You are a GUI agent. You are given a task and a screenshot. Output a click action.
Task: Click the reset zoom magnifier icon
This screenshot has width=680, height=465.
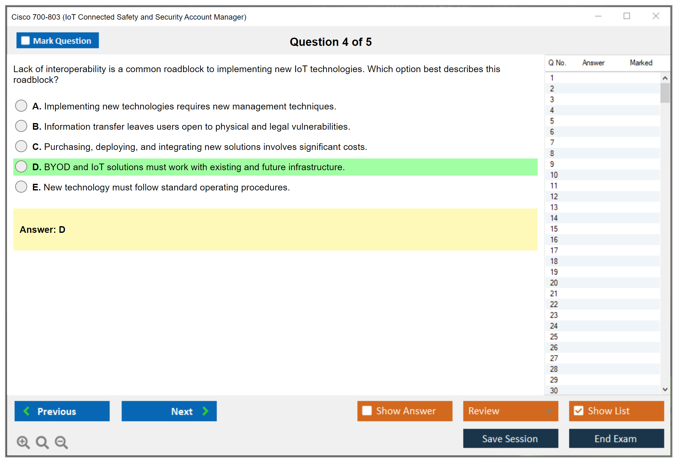42,442
